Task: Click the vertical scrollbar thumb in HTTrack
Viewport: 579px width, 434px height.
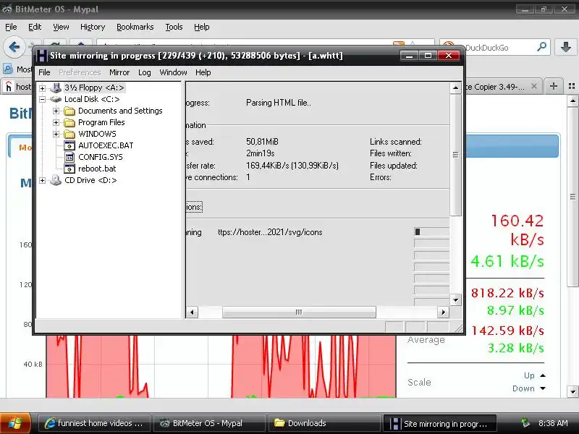Action: pyautogui.click(x=456, y=155)
